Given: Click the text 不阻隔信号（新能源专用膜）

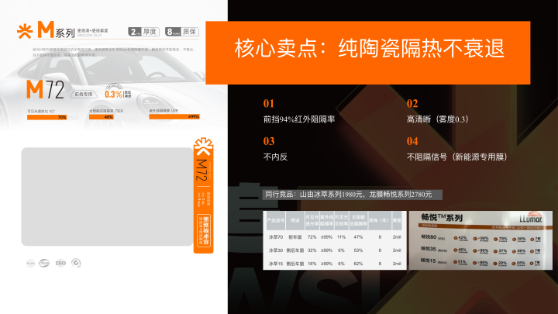Looking at the screenshot, I should (457, 157).
